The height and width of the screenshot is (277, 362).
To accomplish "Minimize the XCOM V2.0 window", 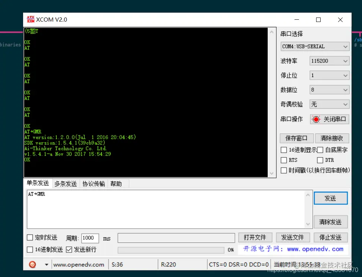I will point(297,20).
